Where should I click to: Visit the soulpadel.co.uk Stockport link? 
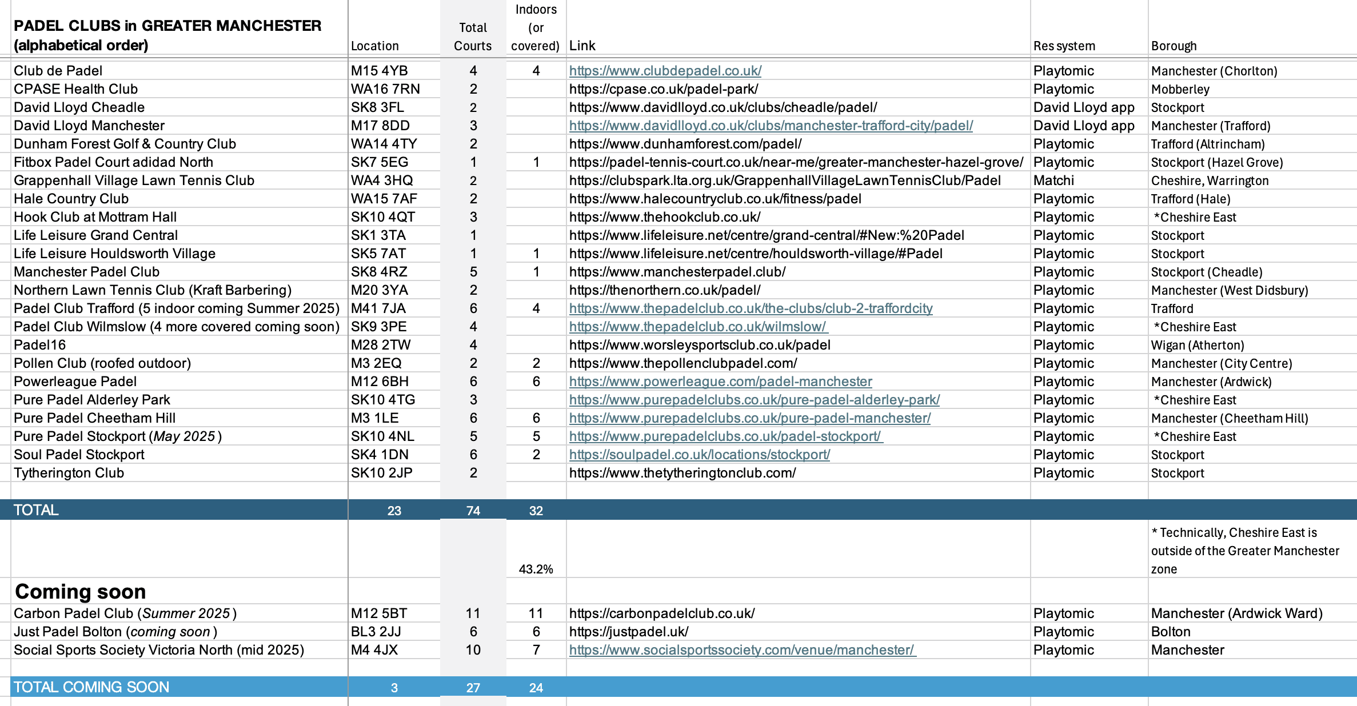[699, 455]
